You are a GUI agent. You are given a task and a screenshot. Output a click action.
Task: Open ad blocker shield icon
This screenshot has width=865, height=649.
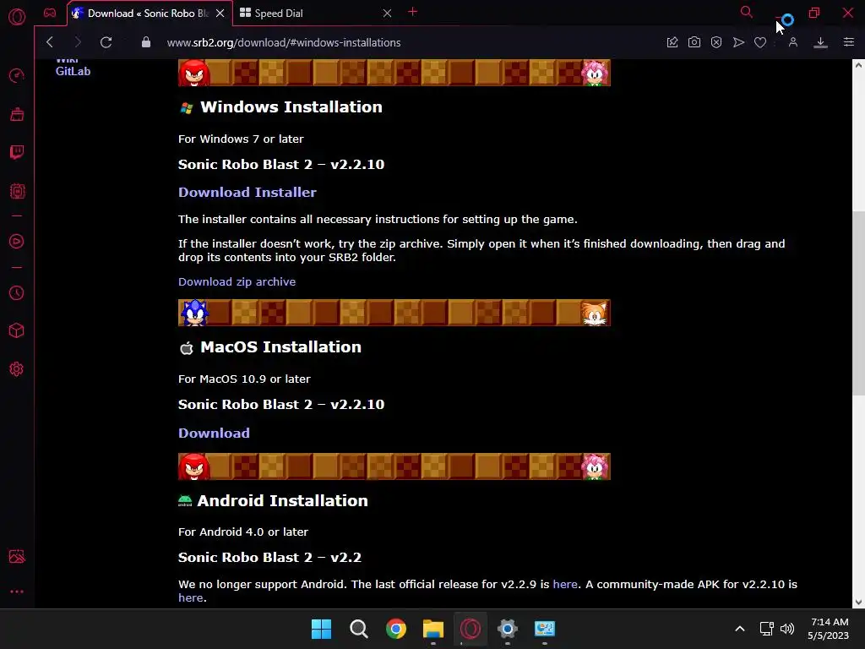[716, 42]
